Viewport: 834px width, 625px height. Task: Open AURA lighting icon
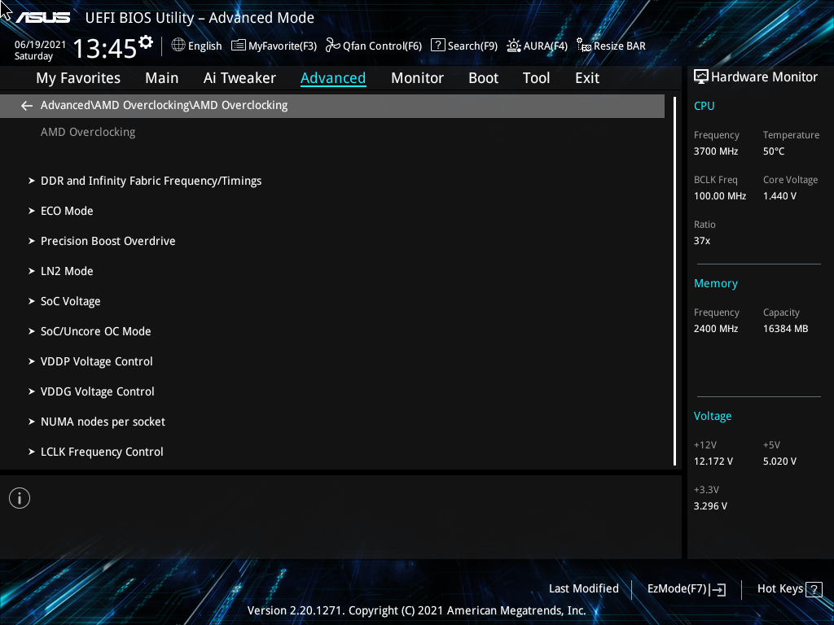pos(514,46)
